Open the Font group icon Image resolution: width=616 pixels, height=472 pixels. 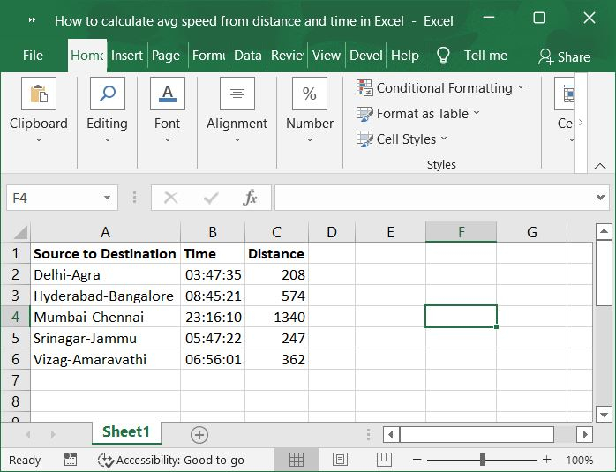(167, 94)
